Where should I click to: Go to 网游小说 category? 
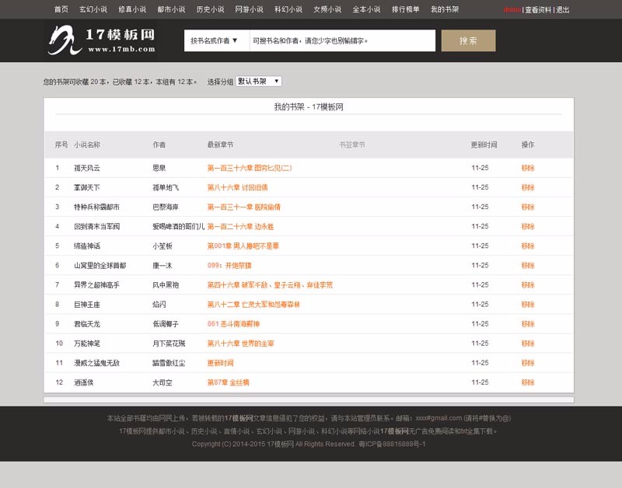tap(249, 9)
